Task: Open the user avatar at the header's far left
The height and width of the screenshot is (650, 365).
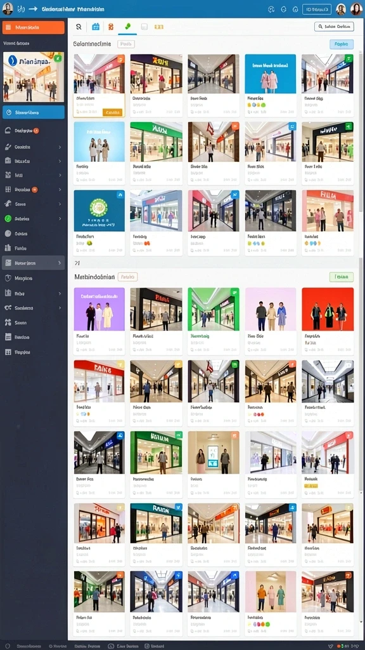Action: (x=8, y=8)
